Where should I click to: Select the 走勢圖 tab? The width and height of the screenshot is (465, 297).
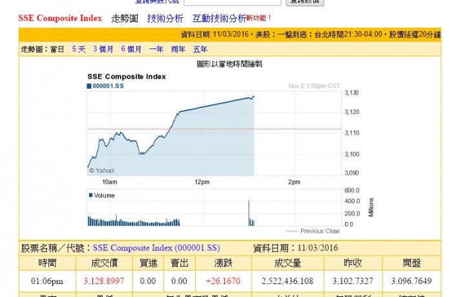pyautogui.click(x=125, y=18)
